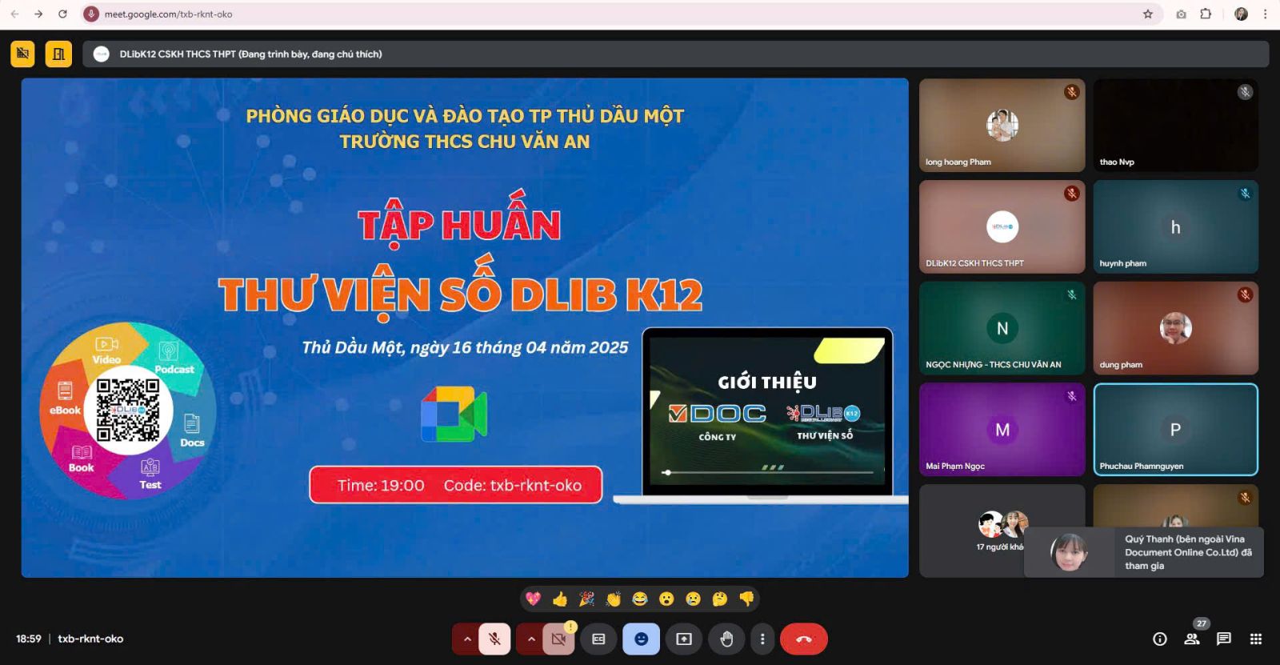This screenshot has width=1280, height=665.
Task: Select DLibK12 CSKH THCS THPT participant tile
Action: tap(1002, 226)
